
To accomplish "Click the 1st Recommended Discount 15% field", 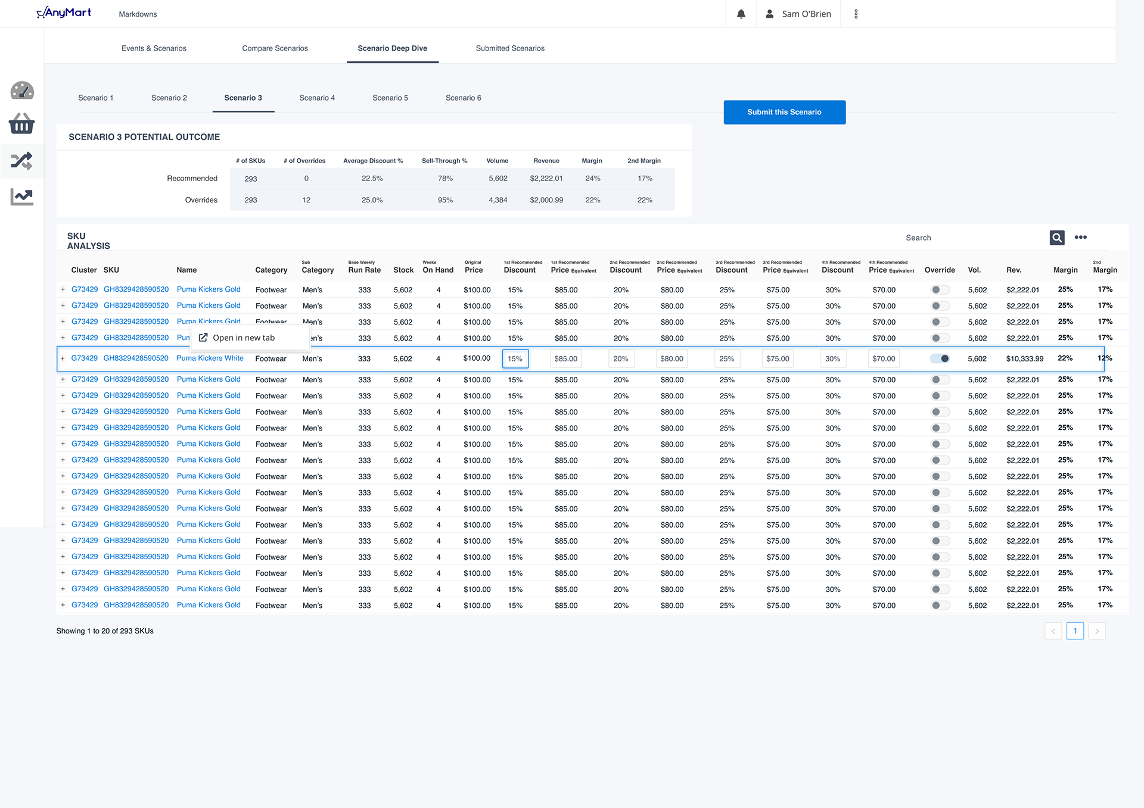I will [515, 358].
